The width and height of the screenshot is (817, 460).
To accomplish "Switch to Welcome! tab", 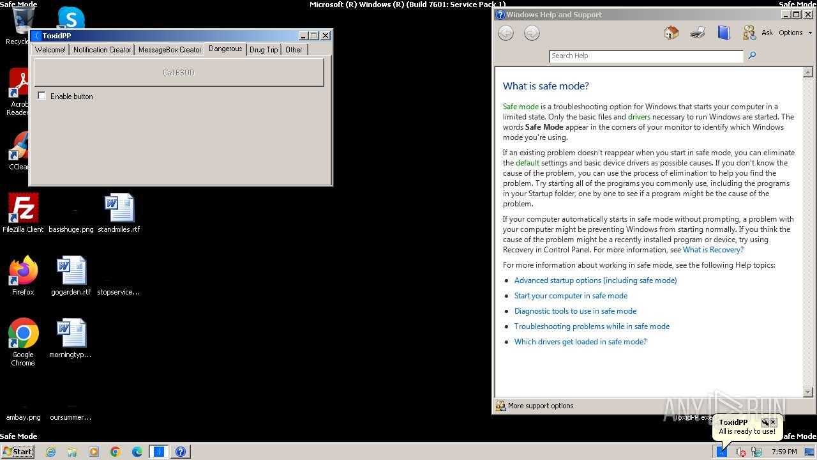I will (50, 50).
